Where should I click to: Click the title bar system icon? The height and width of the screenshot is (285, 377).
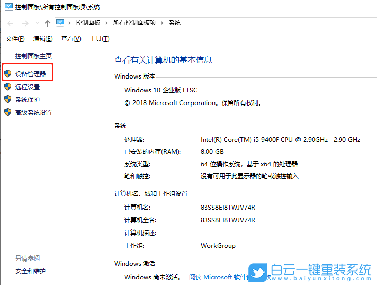(x=9, y=7)
